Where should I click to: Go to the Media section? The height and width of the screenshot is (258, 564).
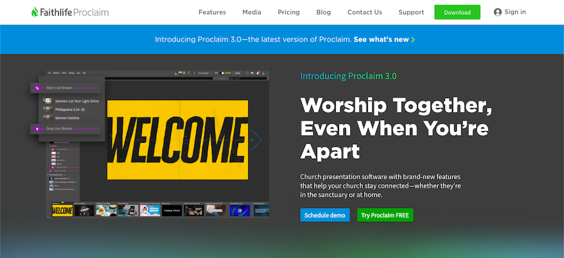[252, 12]
